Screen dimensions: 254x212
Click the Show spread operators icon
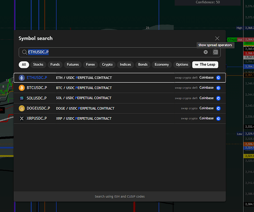pyautogui.click(x=215, y=52)
